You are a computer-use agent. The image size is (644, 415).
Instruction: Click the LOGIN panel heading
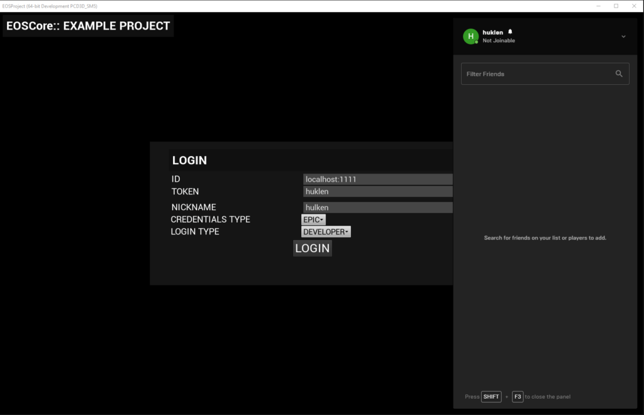(x=189, y=160)
